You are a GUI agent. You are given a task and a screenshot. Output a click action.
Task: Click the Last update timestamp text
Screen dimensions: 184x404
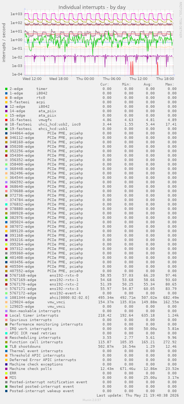tap(137, 395)
